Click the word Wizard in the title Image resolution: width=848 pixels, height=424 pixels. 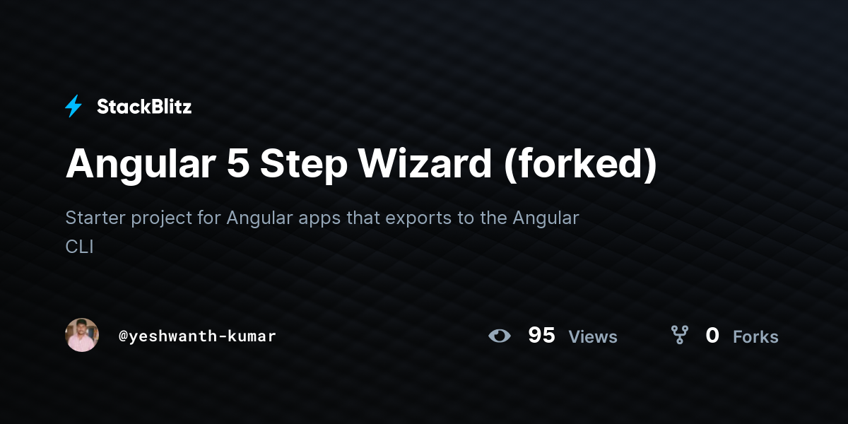425,165
